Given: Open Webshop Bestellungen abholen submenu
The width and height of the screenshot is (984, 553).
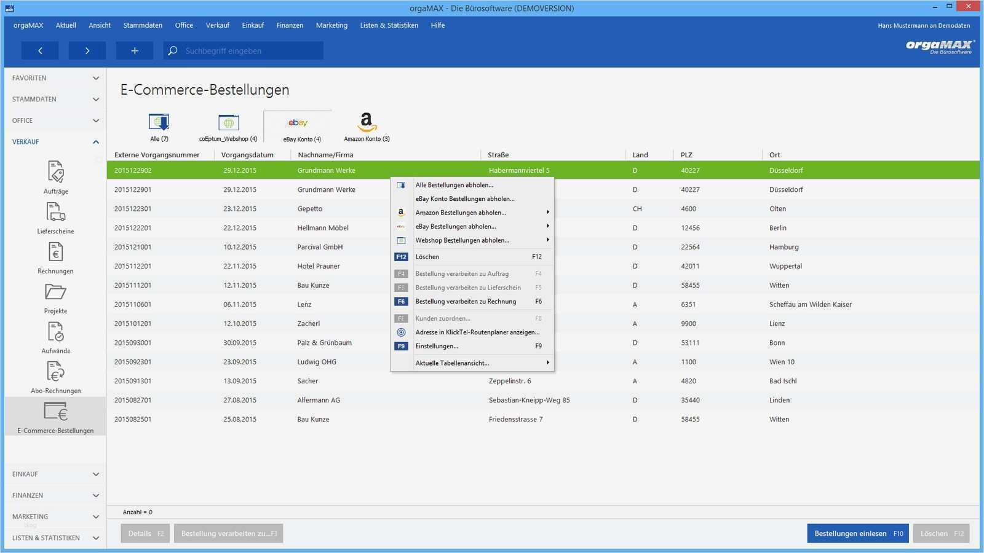Looking at the screenshot, I should click(472, 240).
